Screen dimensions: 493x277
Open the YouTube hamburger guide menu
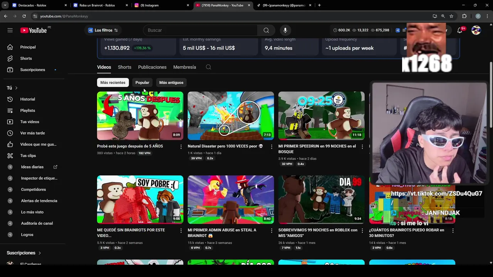pos(10,30)
